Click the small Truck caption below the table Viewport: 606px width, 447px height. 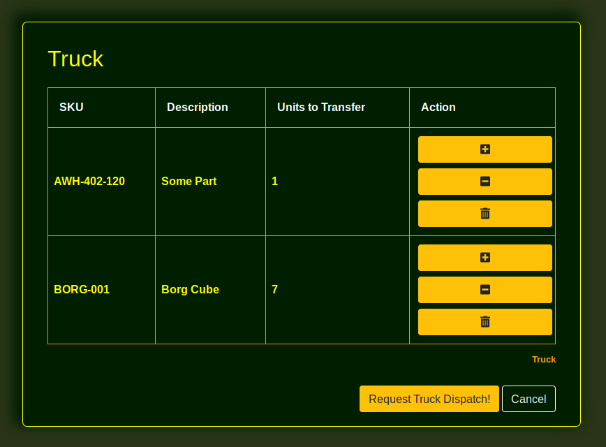(x=544, y=359)
